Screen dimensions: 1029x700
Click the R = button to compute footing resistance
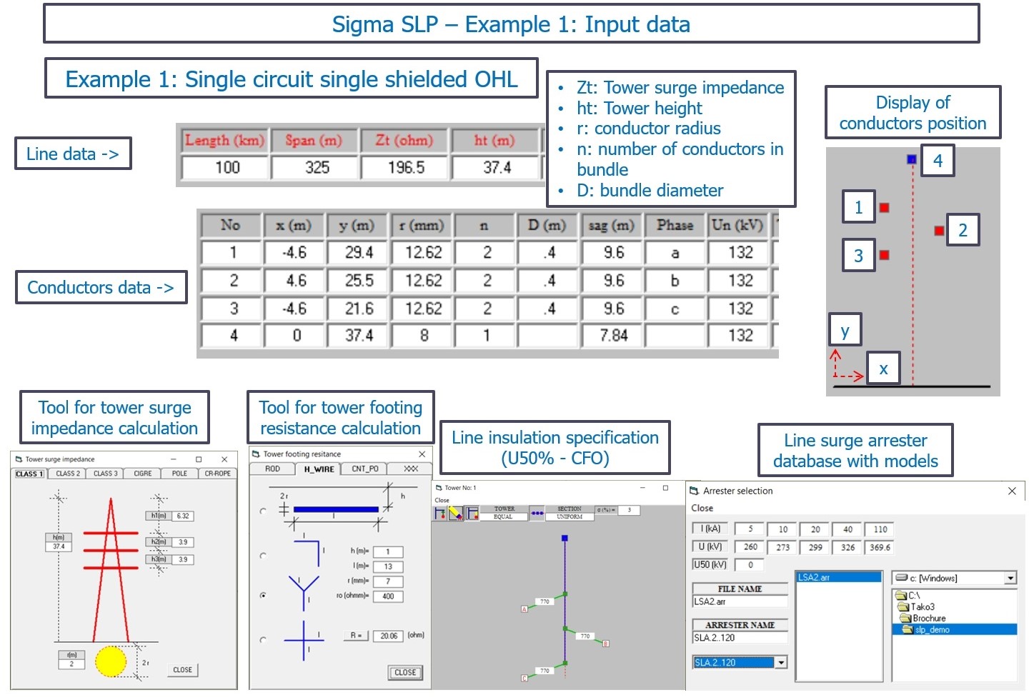click(x=356, y=635)
